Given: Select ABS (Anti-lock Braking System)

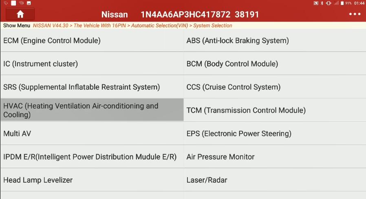Looking at the screenshot, I should tap(275, 40).
